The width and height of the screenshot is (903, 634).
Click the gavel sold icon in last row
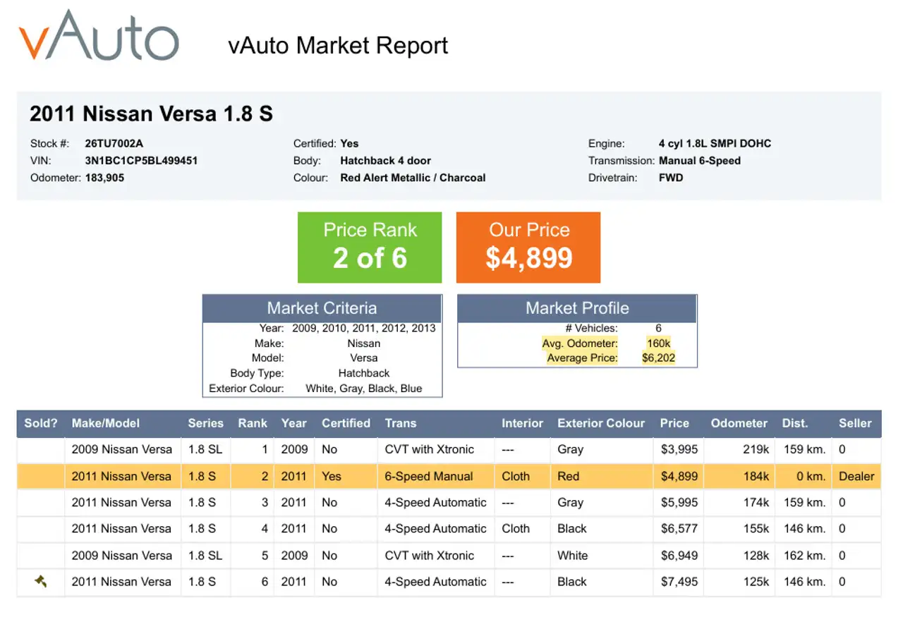tap(41, 581)
